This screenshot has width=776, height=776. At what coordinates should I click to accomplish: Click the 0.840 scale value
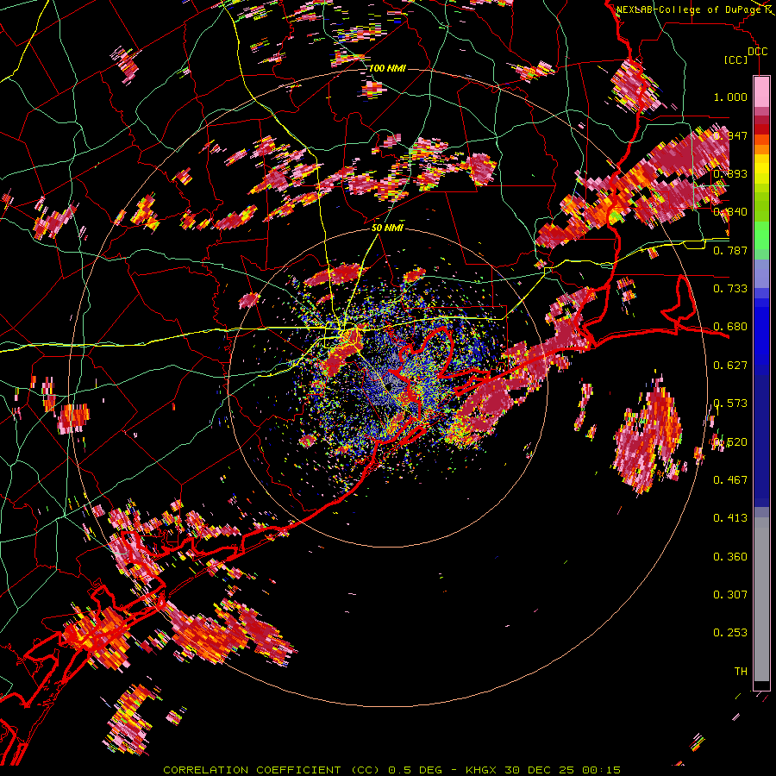[x=730, y=212]
